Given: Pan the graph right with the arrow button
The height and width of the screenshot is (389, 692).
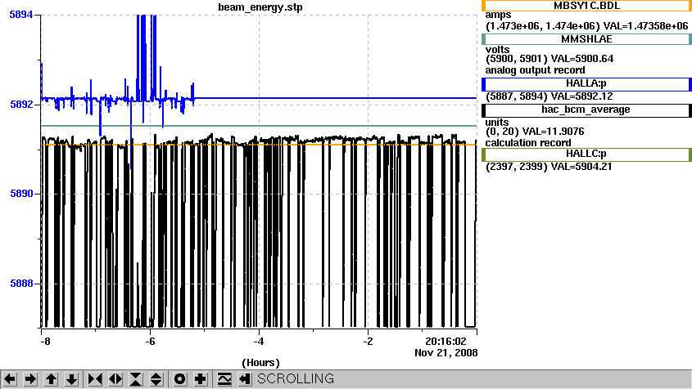Looking at the screenshot, I should pyautogui.click(x=30, y=379).
